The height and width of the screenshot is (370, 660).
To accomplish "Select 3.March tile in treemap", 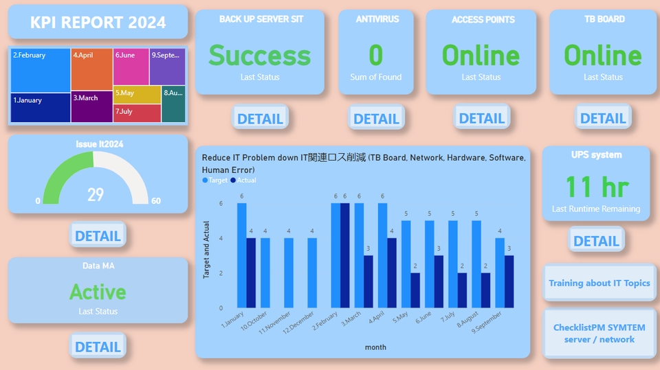I will [x=91, y=107].
